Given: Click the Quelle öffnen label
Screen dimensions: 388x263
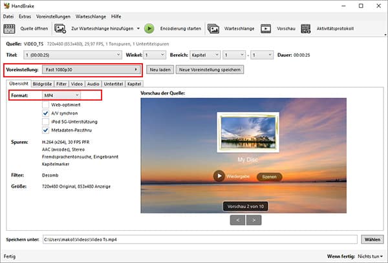Looking at the screenshot, I should tap(34, 28).
